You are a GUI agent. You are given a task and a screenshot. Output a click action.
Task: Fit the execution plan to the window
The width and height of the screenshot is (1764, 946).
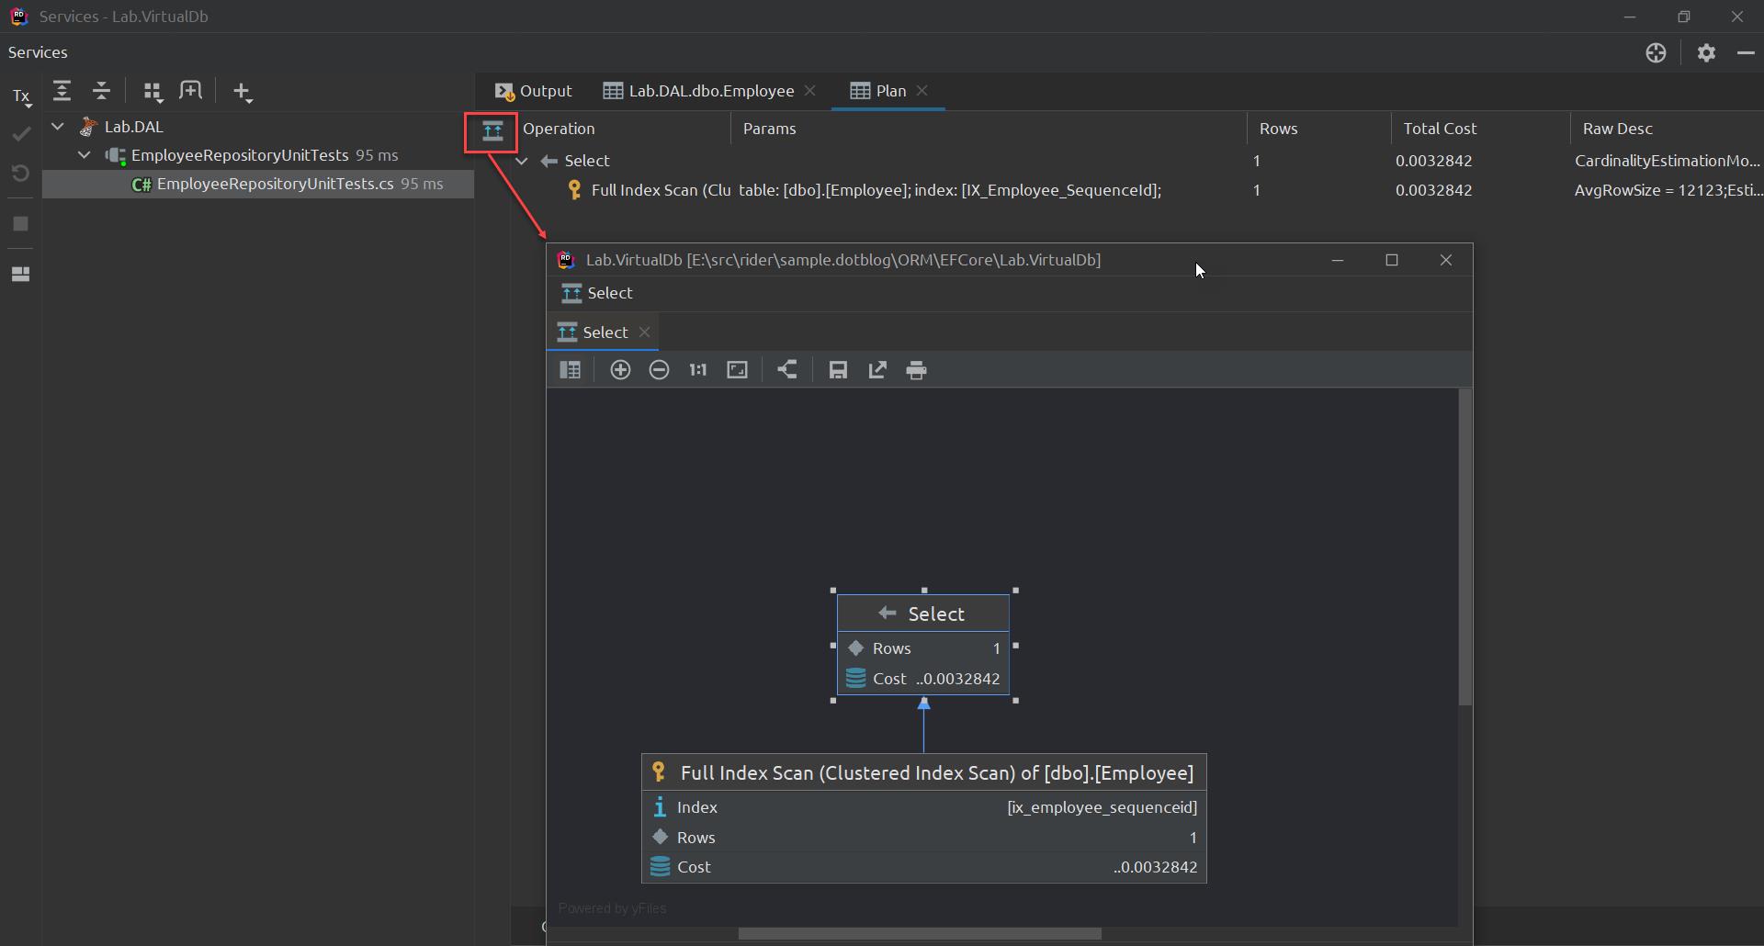738,370
